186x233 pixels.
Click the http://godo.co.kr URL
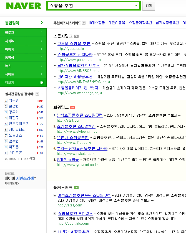[x=71, y=48]
